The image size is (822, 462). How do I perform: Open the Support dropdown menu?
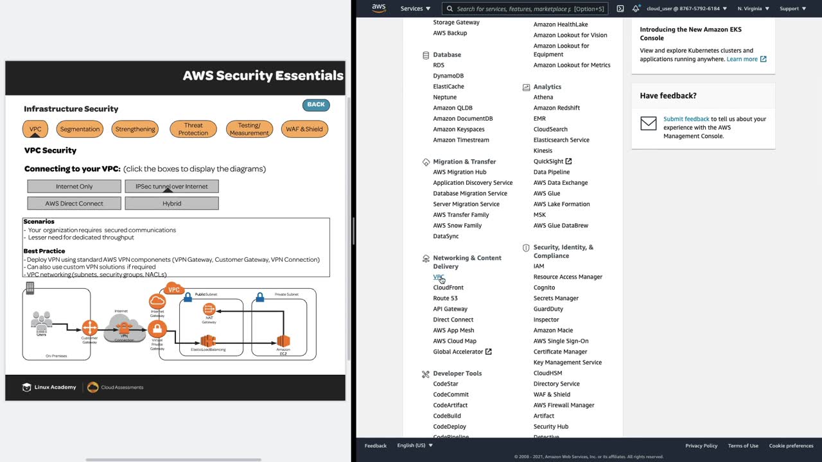(792, 9)
